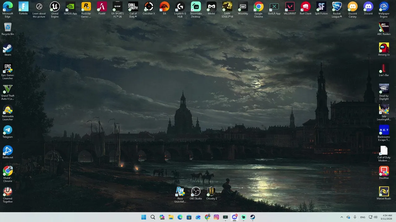Select the Medal desktop icon
The height and width of the screenshot is (222, 396).
(211, 9)
